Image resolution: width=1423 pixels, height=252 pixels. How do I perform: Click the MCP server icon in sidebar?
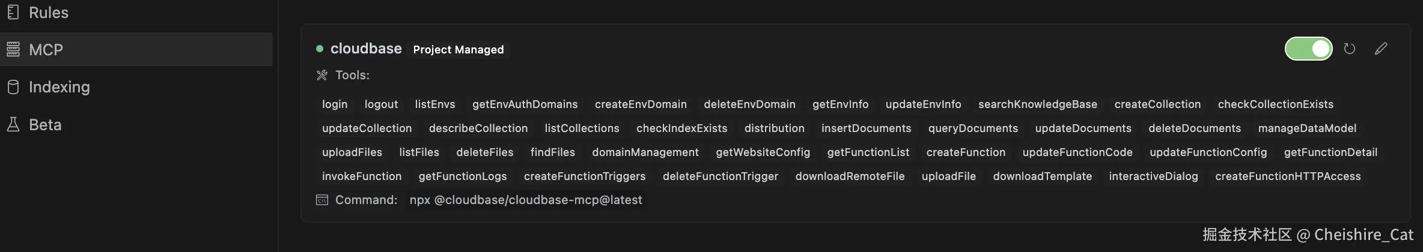pos(13,49)
